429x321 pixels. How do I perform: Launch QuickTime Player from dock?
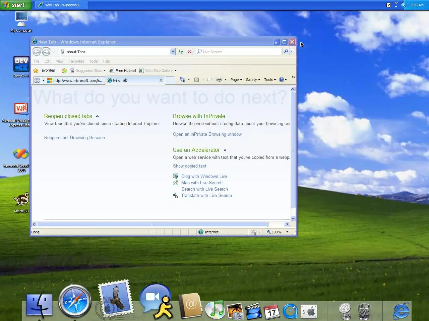point(290,311)
